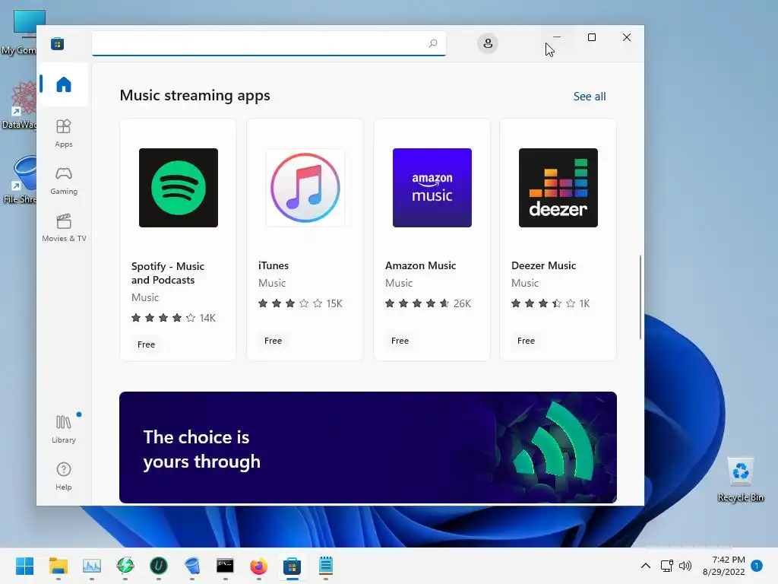Click Deezer's 1K star rating
The height and width of the screenshot is (584, 778).
551,303
